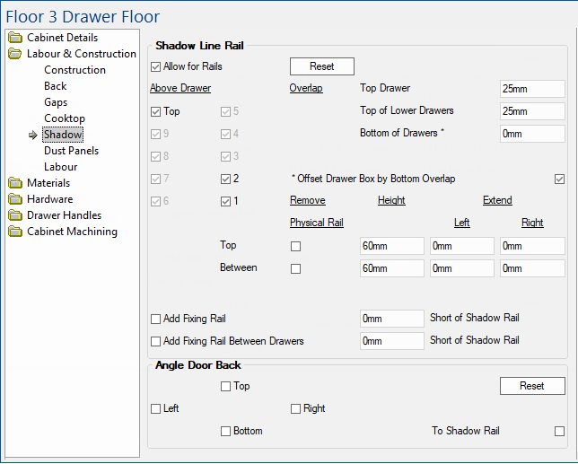This screenshot has width=578, height=464.
Task: Click Reset in Angle Door Back section
Action: 531,386
